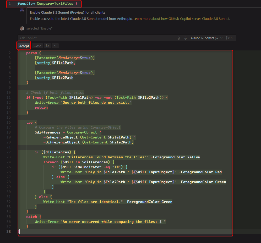The width and height of the screenshot is (261, 243).
Task: Click foreach ($diff in $differences) line
Action: tap(79, 162)
